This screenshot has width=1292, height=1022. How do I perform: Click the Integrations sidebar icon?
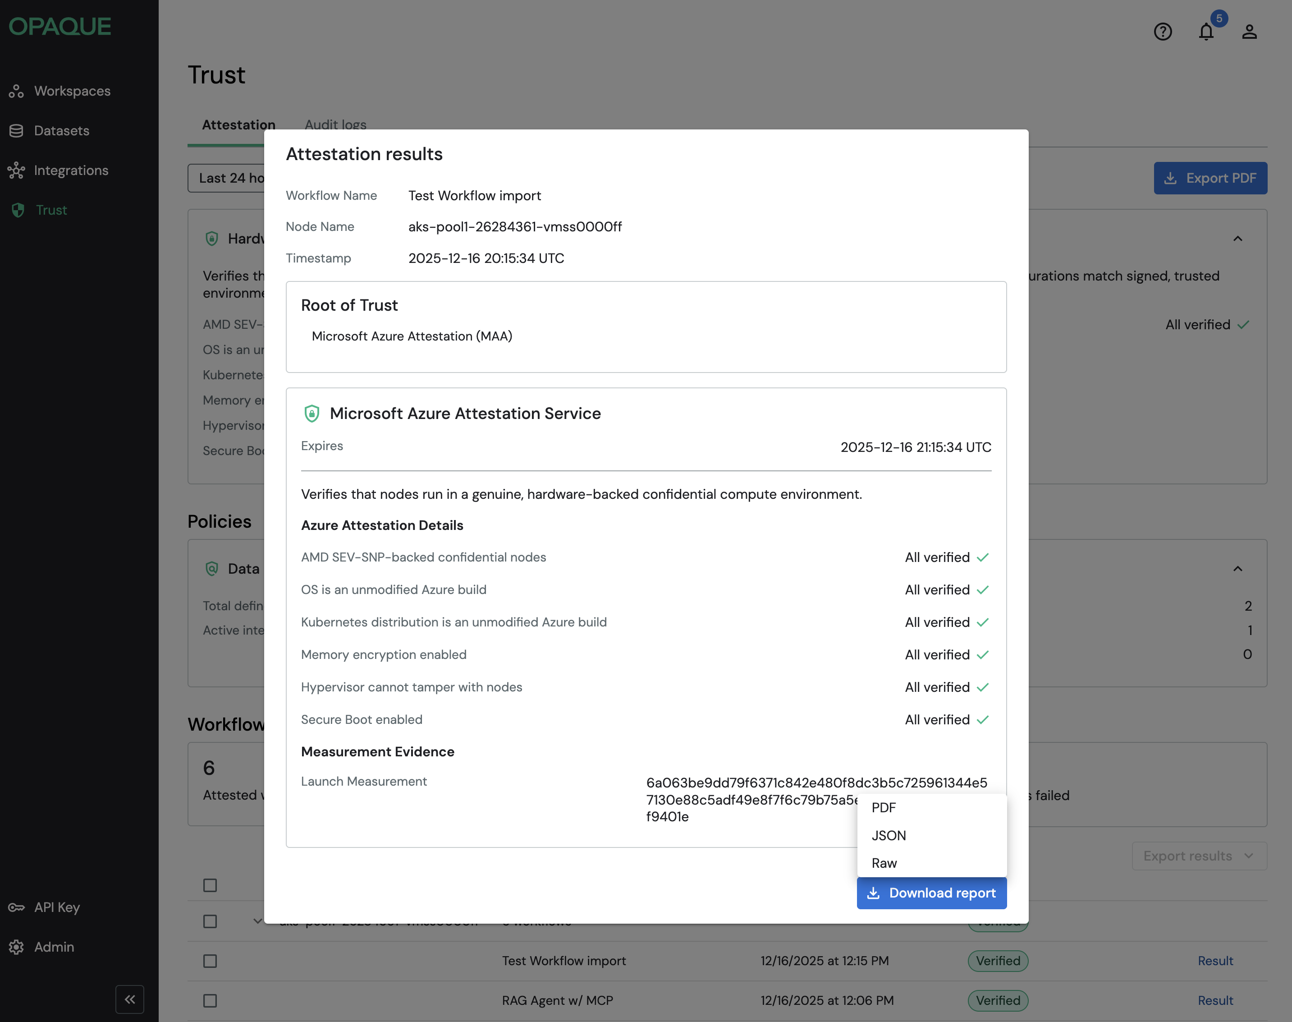pyautogui.click(x=16, y=170)
